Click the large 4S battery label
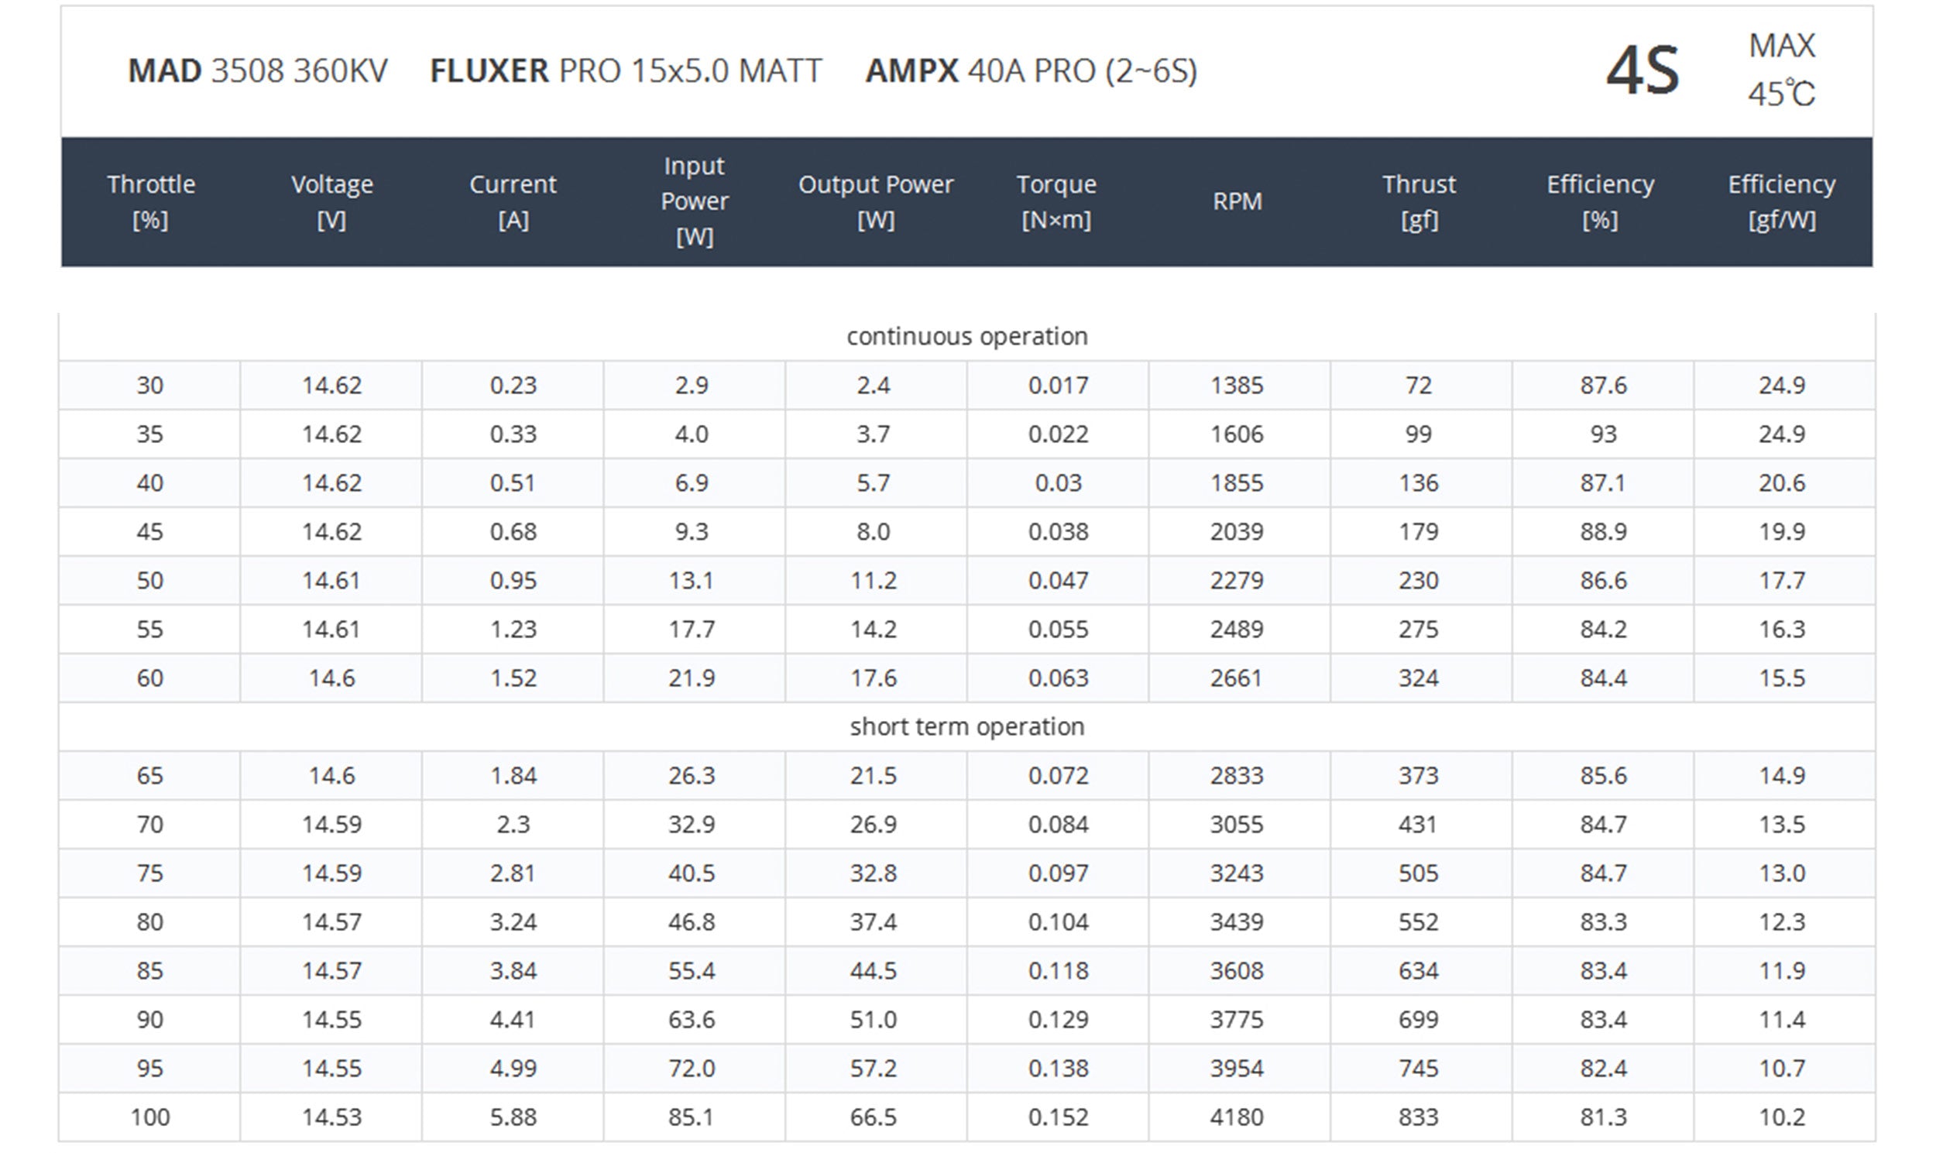 tap(1643, 70)
